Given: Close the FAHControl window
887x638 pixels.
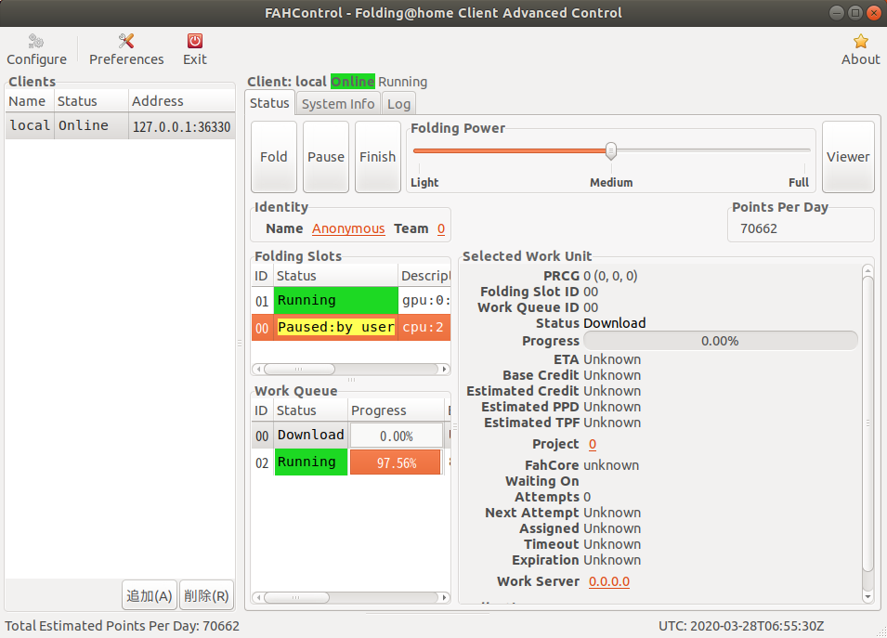Looking at the screenshot, I should (x=874, y=13).
